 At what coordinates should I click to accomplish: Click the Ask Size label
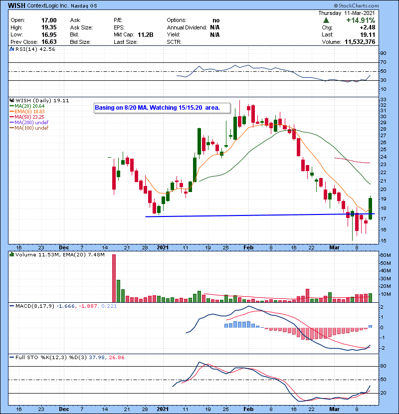(x=81, y=27)
